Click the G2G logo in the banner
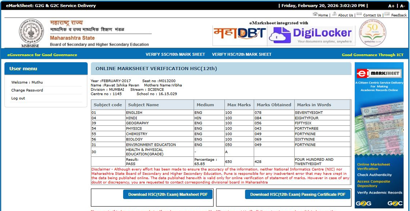 coord(364,203)
